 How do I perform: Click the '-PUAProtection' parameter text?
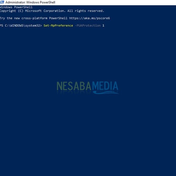click(x=88, y=25)
